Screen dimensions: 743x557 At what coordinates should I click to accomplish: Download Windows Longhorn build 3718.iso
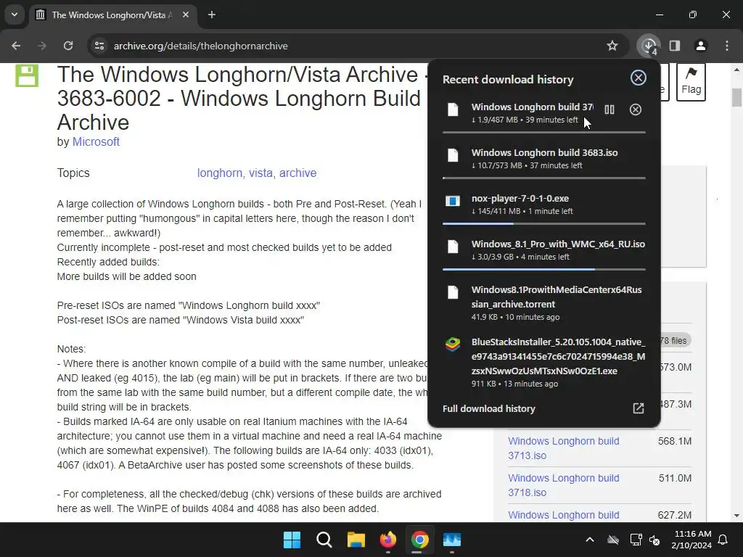[x=563, y=485]
